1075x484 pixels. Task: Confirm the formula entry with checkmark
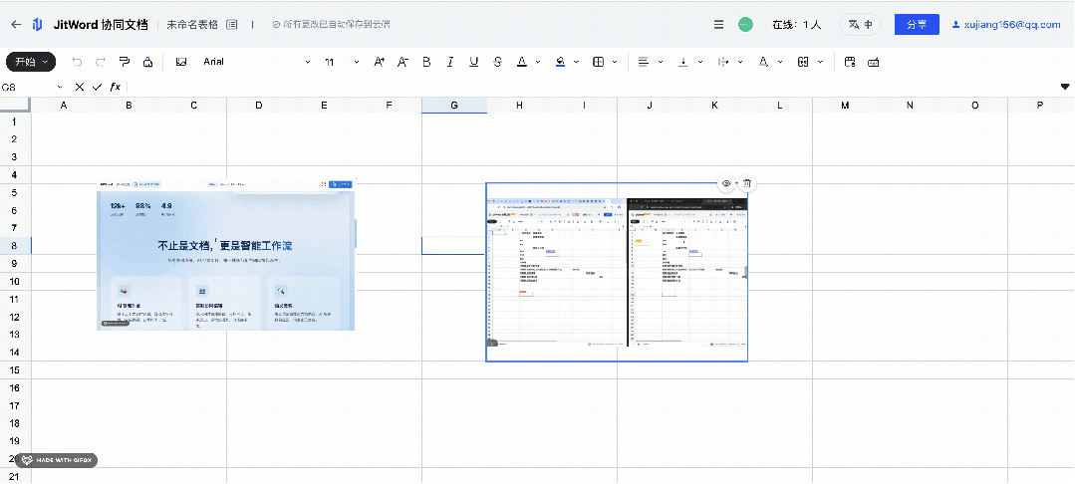(x=97, y=87)
